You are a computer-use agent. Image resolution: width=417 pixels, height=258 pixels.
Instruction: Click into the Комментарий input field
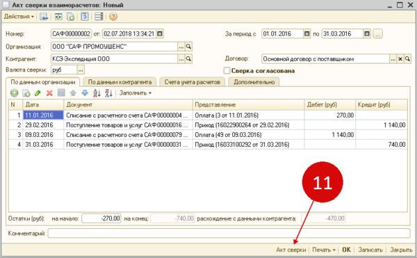[229, 233]
